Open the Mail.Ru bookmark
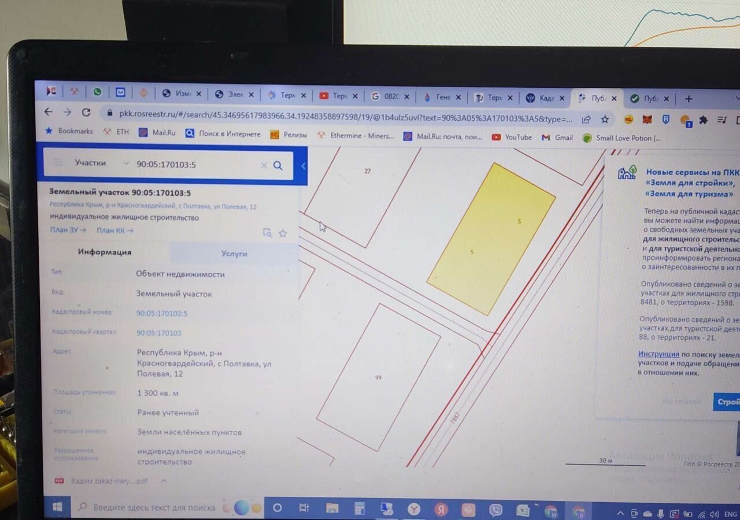The height and width of the screenshot is (520, 740). (157, 132)
